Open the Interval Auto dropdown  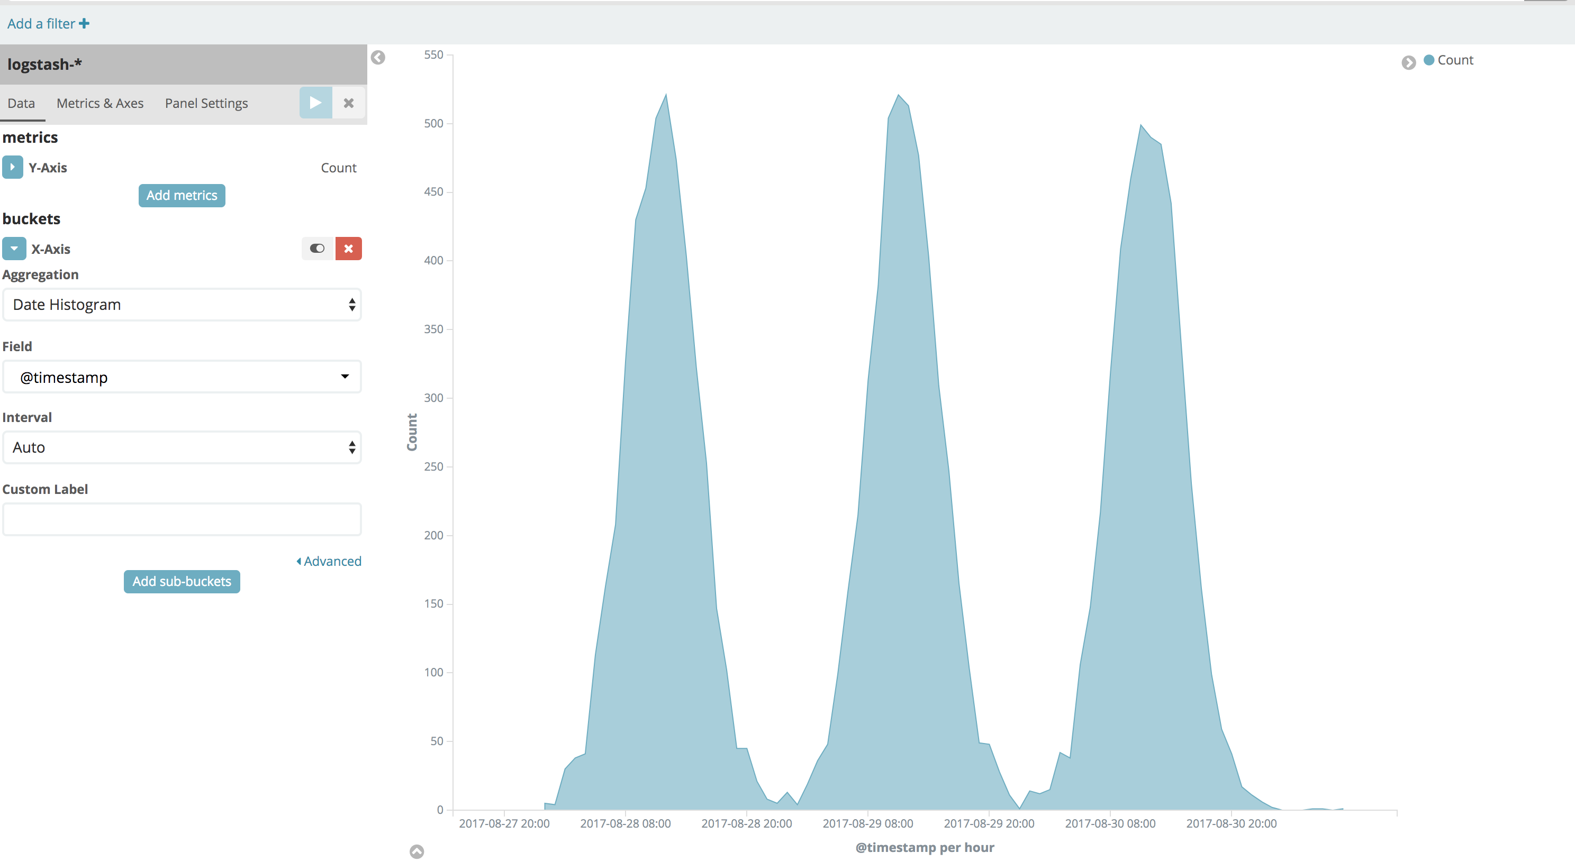click(x=182, y=447)
